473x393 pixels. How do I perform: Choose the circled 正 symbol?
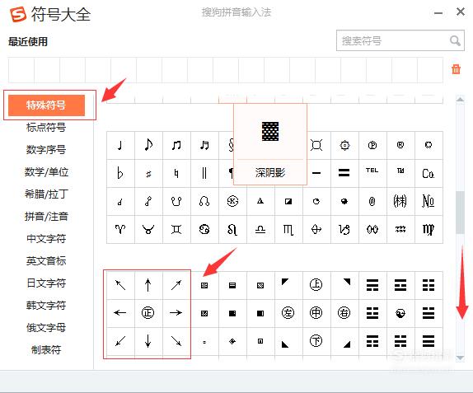[148, 313]
